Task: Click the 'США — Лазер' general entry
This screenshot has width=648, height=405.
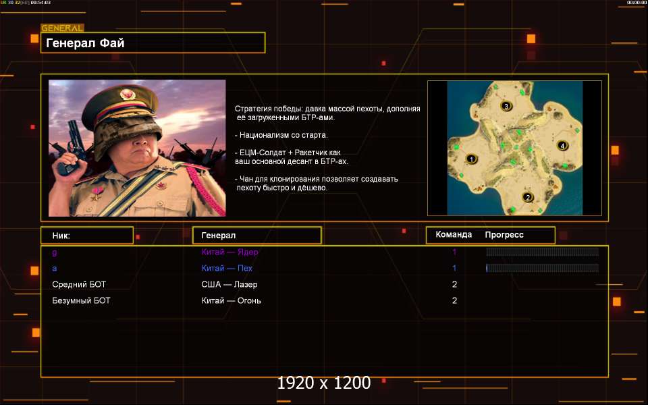Action: pyautogui.click(x=230, y=284)
